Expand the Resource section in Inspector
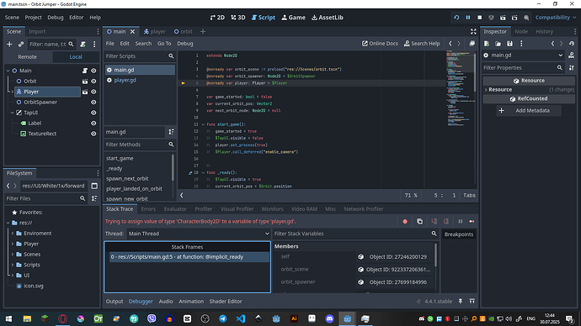The width and height of the screenshot is (581, 326). pyautogui.click(x=500, y=89)
